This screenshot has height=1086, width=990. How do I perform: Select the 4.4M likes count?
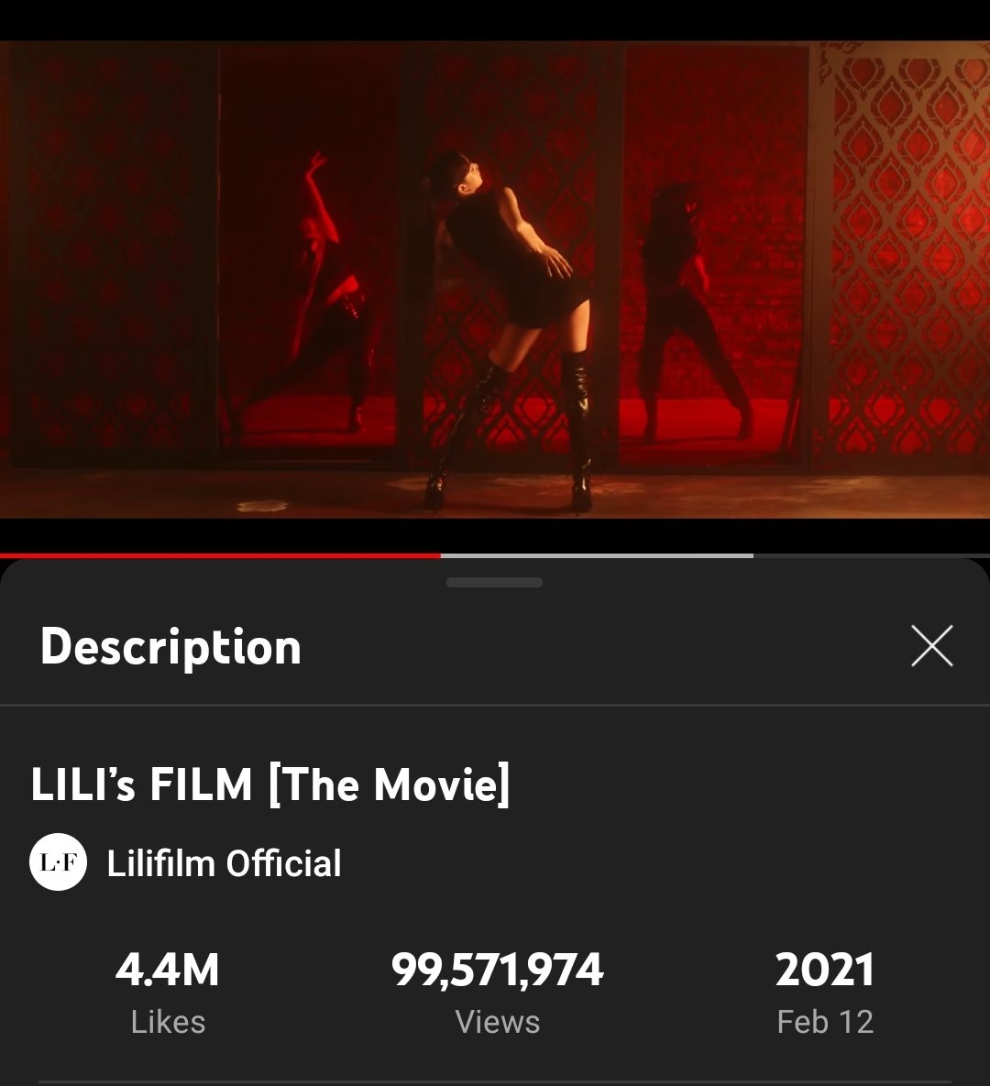click(x=168, y=969)
